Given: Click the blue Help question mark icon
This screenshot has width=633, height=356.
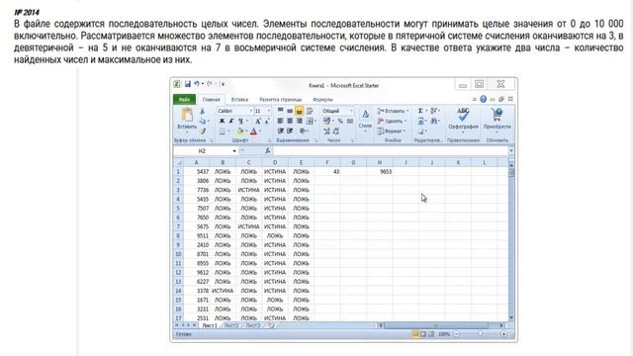Looking at the screenshot, I should click(484, 99).
